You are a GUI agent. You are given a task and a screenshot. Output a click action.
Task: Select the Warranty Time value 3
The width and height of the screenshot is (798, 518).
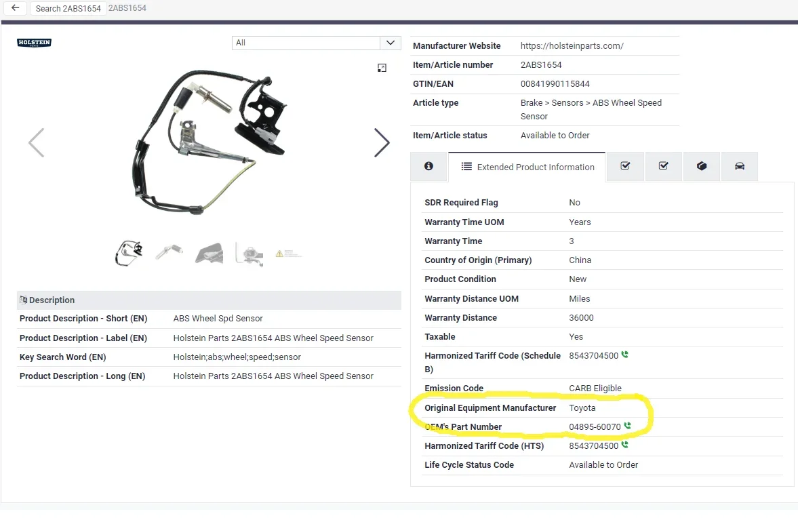pyautogui.click(x=571, y=241)
